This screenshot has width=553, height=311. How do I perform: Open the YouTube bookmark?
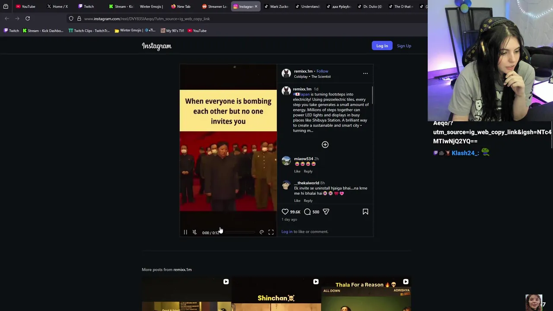pos(197,31)
